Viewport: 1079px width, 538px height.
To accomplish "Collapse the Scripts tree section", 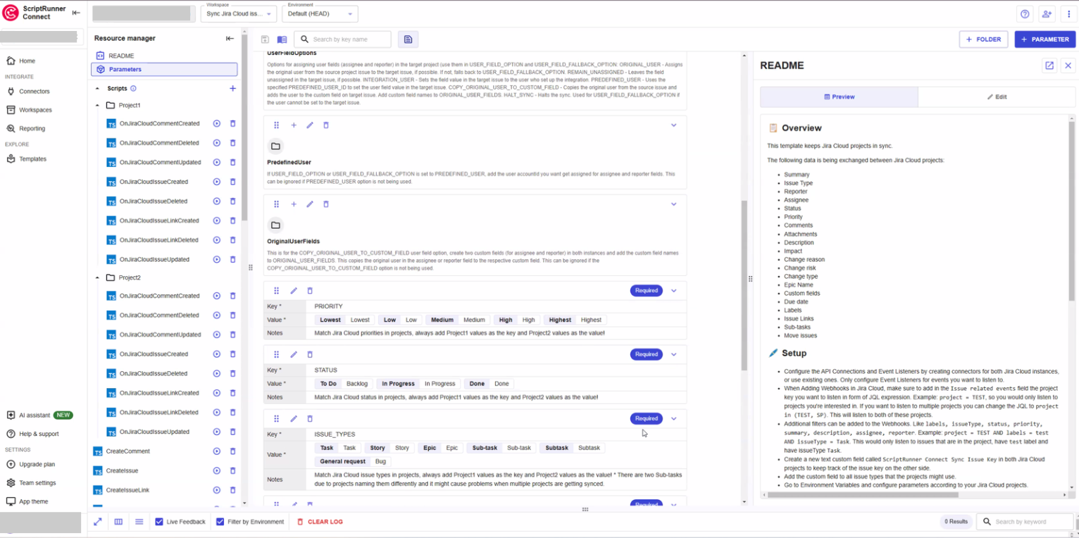I will (98, 89).
